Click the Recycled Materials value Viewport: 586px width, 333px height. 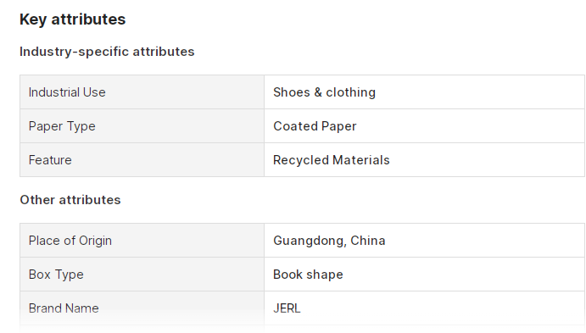[331, 160]
